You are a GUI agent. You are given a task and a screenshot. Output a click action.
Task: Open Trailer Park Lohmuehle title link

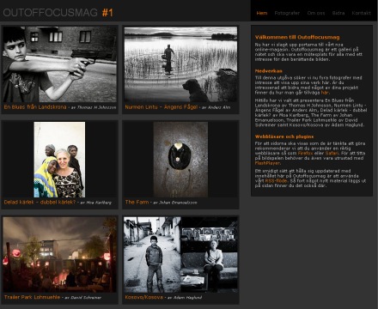pyautogui.click(x=32, y=297)
